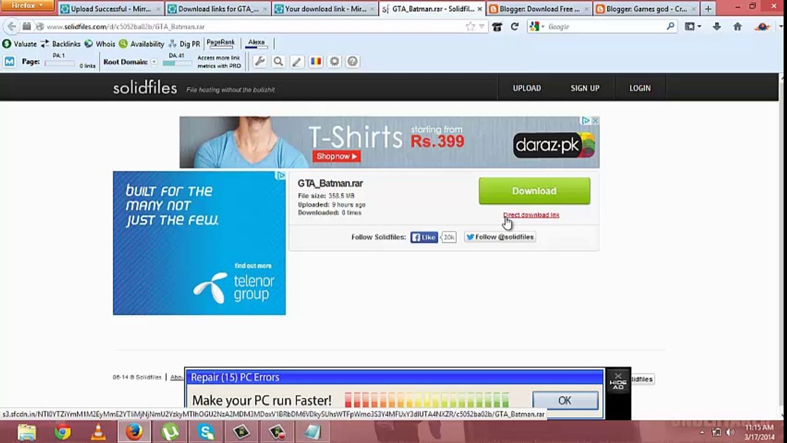Open the MozBar wrench tools icon
The height and width of the screenshot is (443, 787).
coord(259,62)
